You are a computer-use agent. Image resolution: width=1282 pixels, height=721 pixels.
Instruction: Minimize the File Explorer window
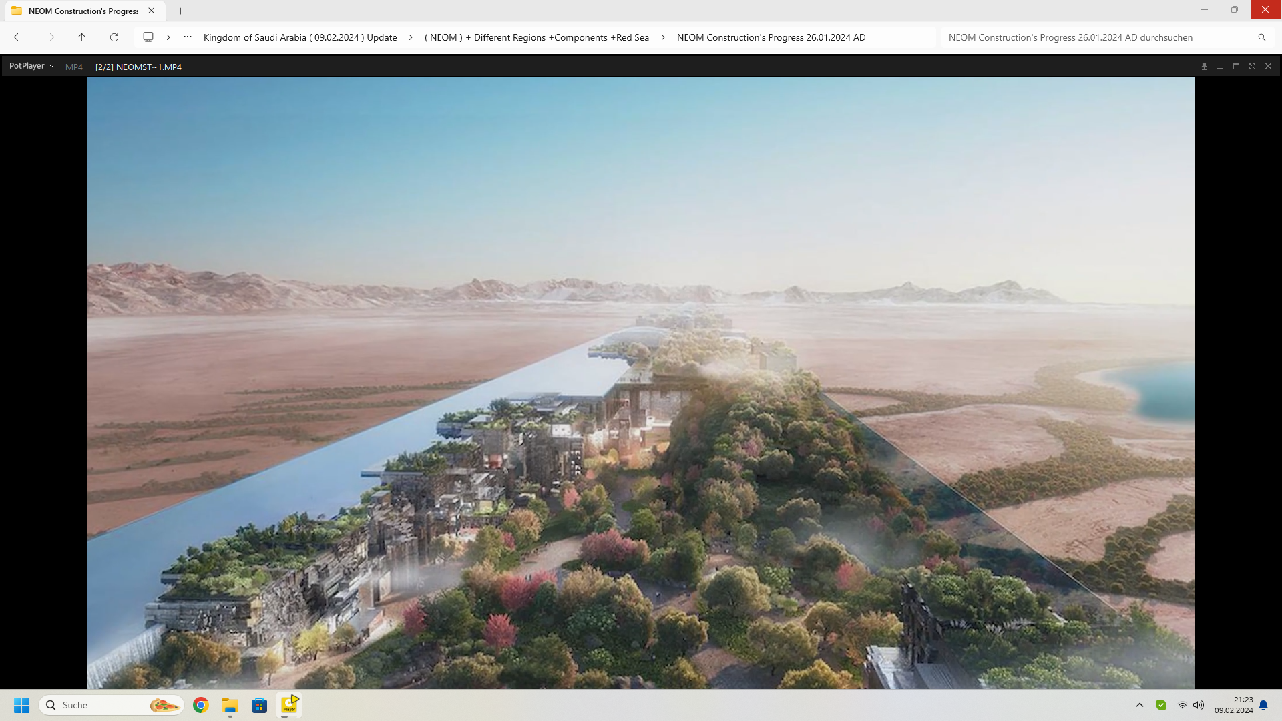[1205, 9]
